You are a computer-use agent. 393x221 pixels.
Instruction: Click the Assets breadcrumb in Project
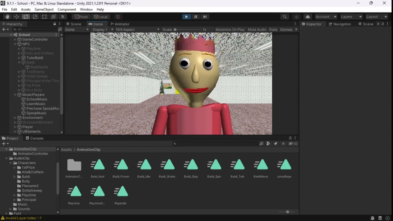[x=66, y=150]
